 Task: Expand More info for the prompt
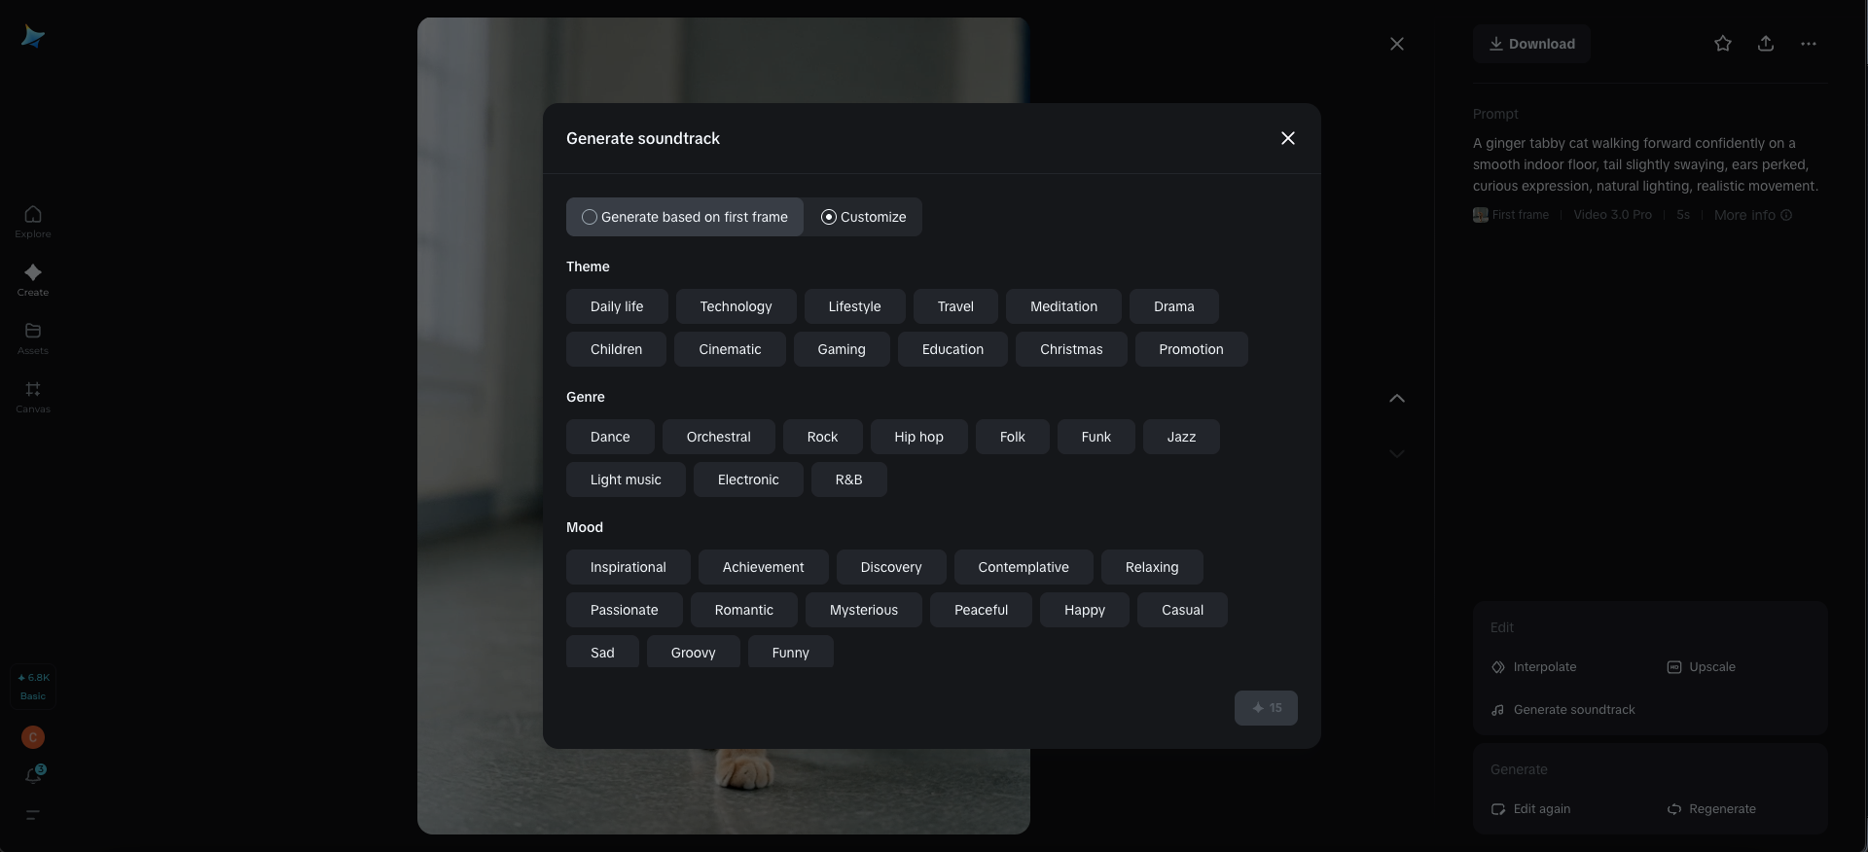tap(1752, 215)
